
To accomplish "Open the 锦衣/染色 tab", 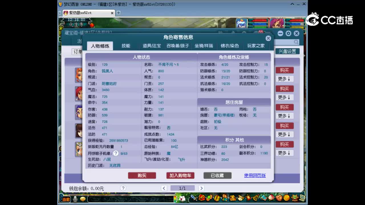I will [x=230, y=46].
